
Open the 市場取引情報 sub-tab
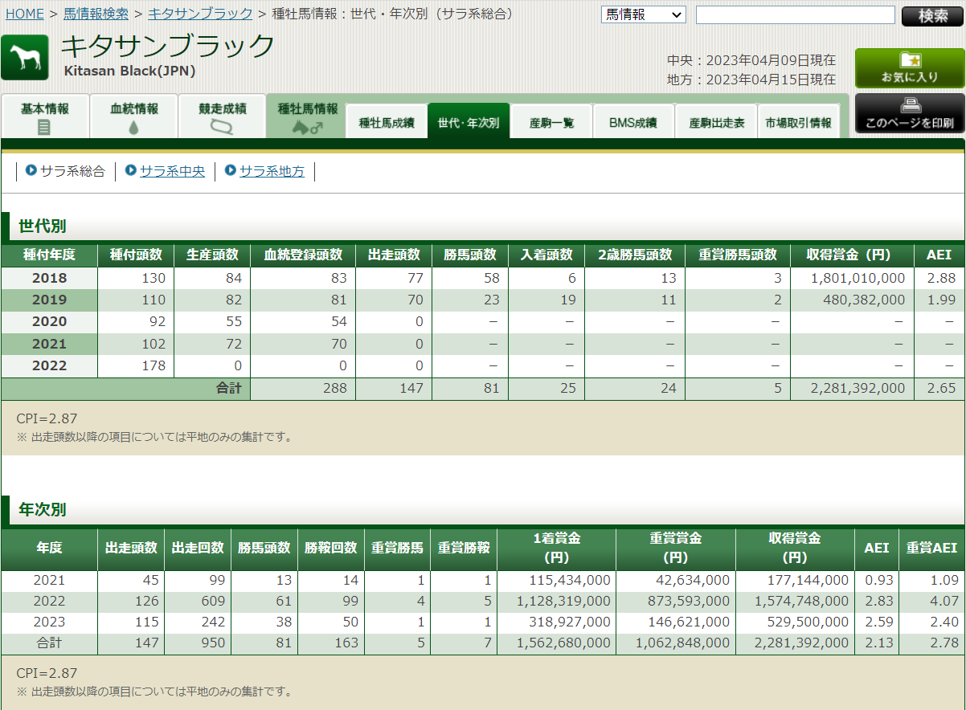tap(798, 123)
